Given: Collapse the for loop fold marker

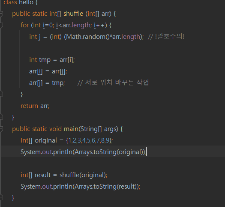Looking at the screenshot, I should click(x=1, y=25).
